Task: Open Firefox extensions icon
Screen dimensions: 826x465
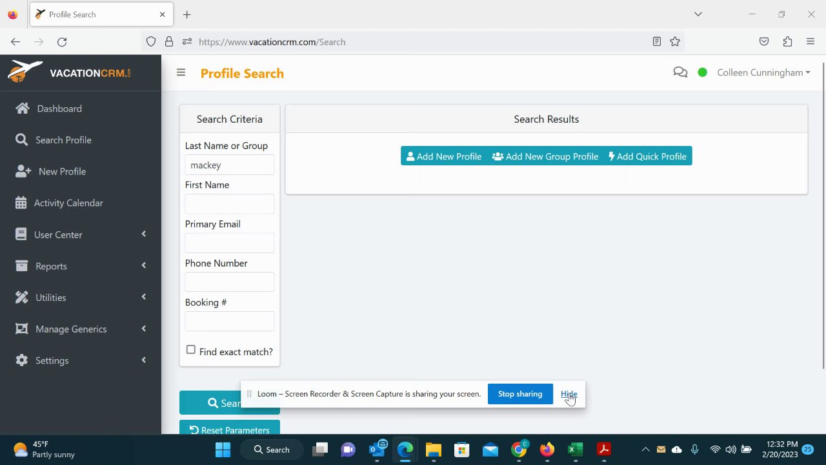Action: click(787, 42)
